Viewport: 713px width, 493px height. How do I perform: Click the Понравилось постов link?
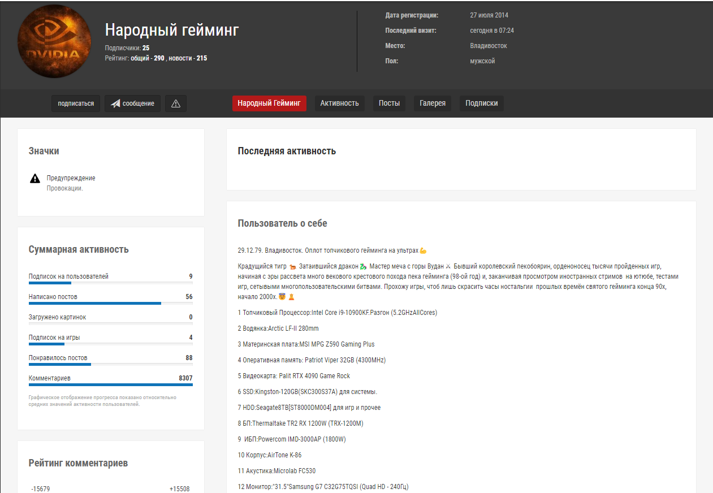(x=58, y=358)
